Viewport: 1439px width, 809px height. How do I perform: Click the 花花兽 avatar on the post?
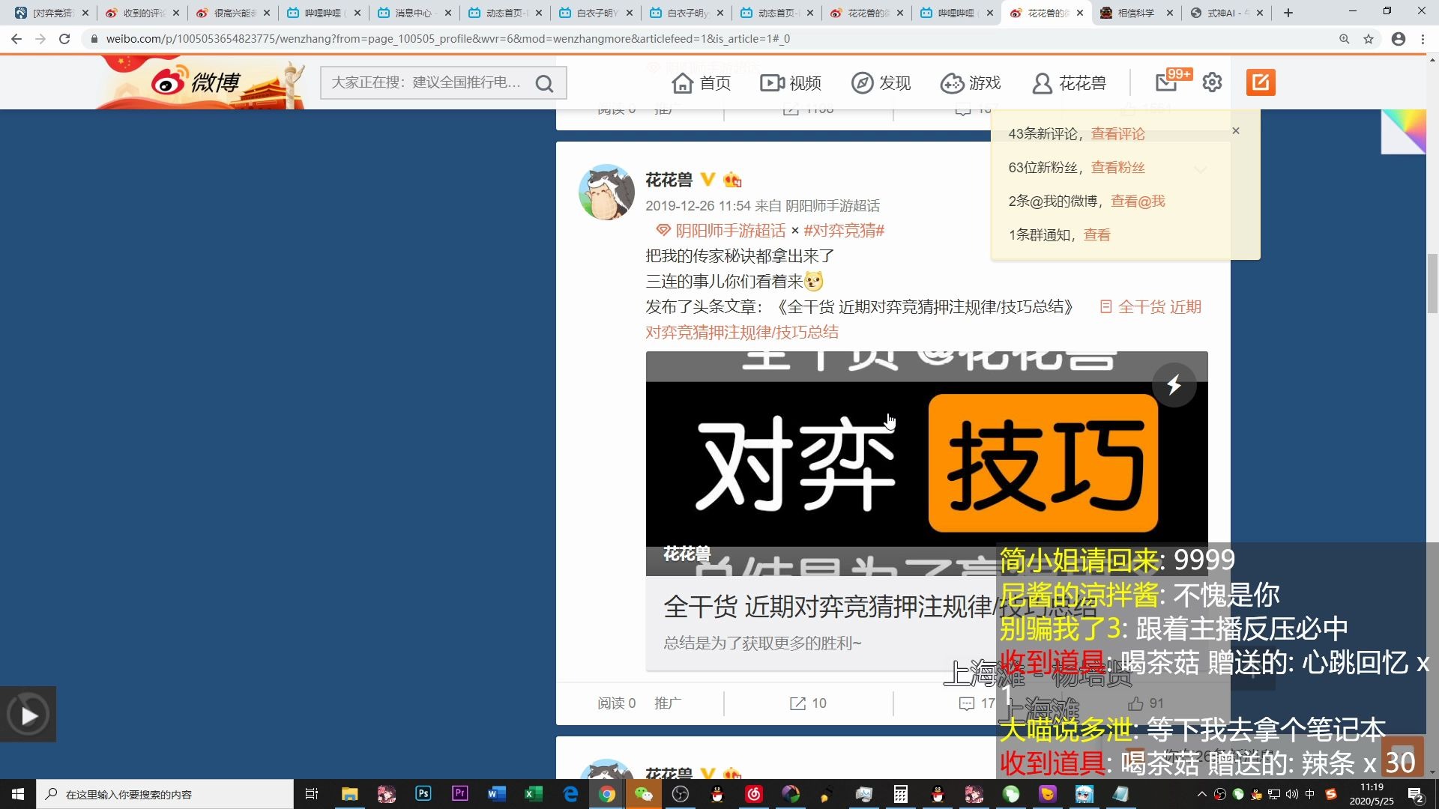607,193
